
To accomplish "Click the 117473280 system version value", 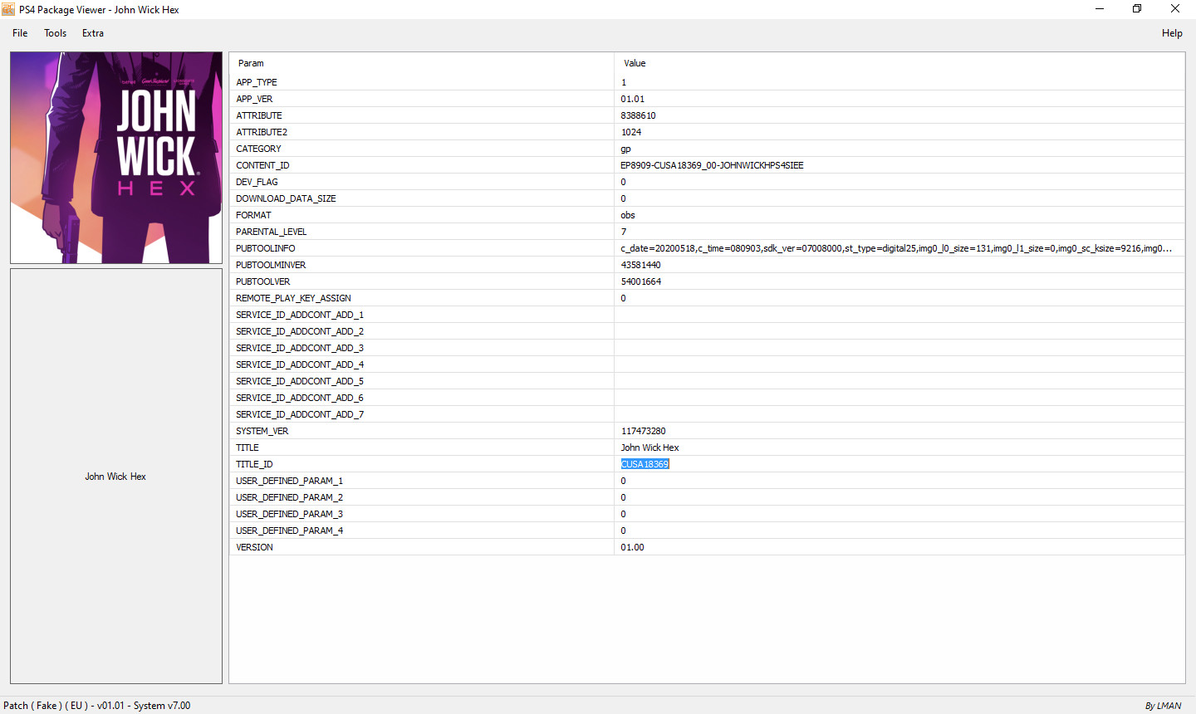I will tap(643, 431).
